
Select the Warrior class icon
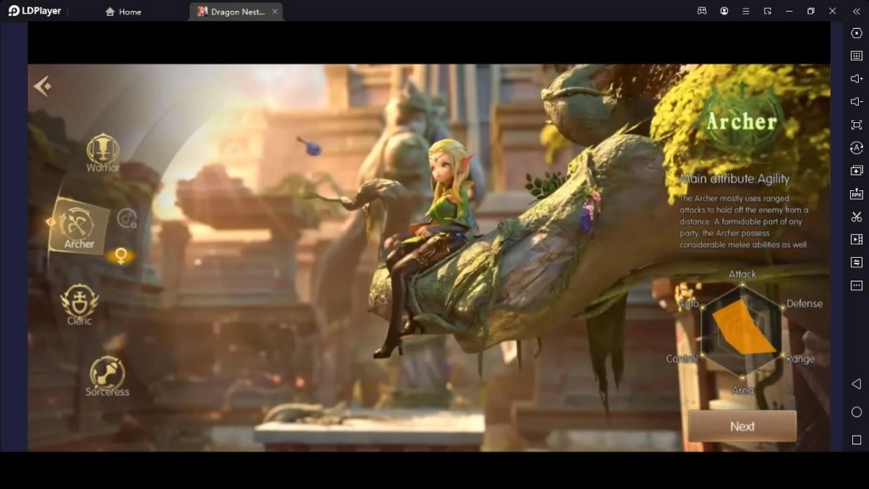(x=103, y=153)
